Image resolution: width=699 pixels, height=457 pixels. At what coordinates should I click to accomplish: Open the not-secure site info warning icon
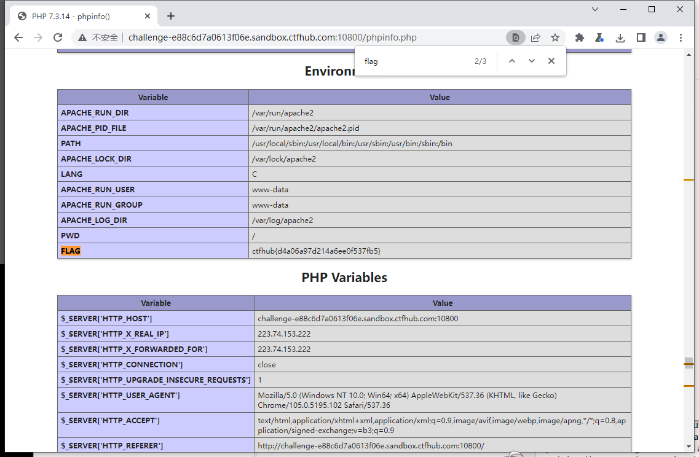pos(82,38)
